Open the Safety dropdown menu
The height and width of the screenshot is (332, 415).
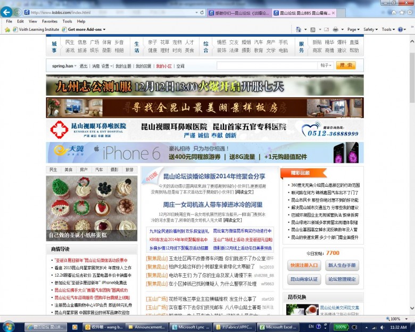[370, 29]
